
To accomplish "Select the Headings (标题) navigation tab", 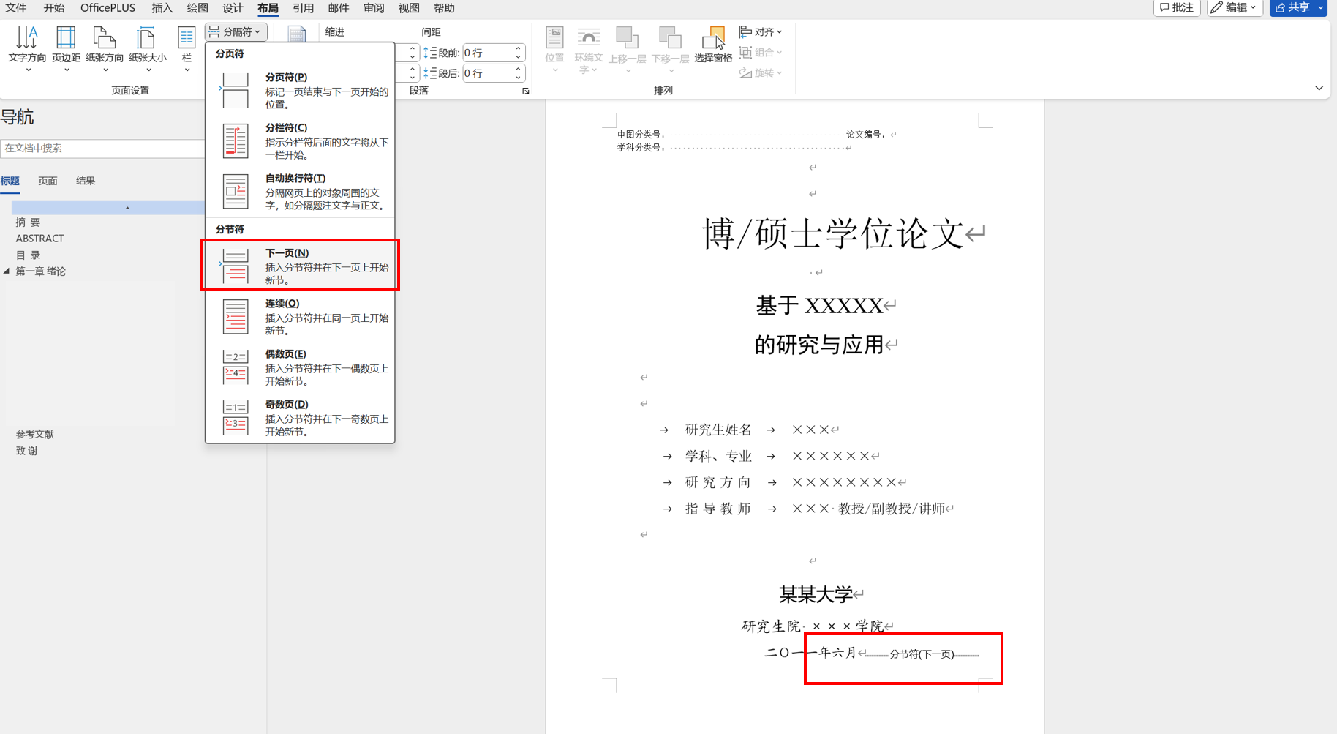I will coord(10,181).
